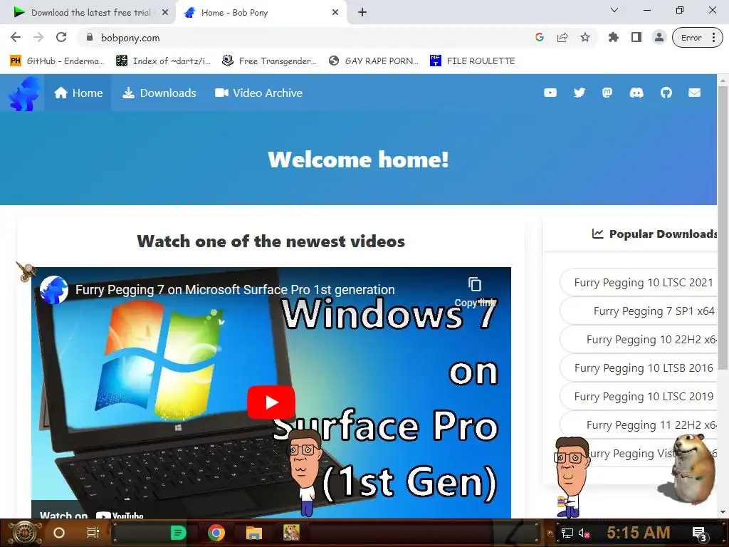Click the Error update button
This screenshot has width=729, height=547.
tap(691, 38)
